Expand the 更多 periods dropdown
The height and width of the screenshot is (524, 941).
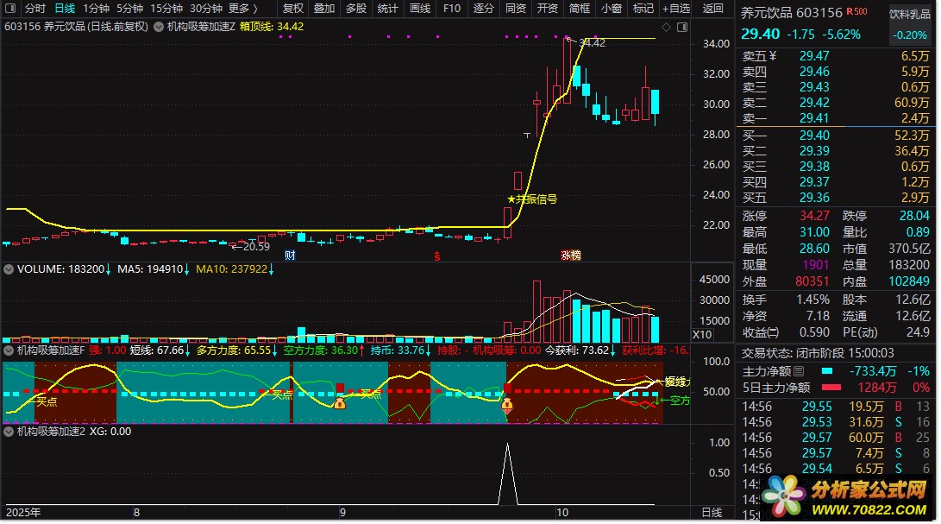(x=243, y=9)
